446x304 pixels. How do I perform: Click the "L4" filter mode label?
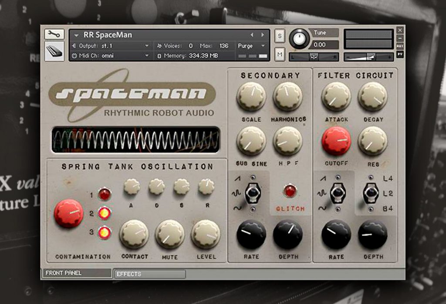point(388,178)
